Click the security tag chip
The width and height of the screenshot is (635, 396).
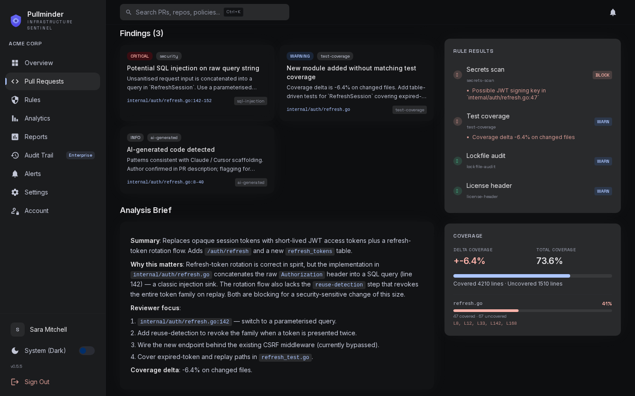169,56
